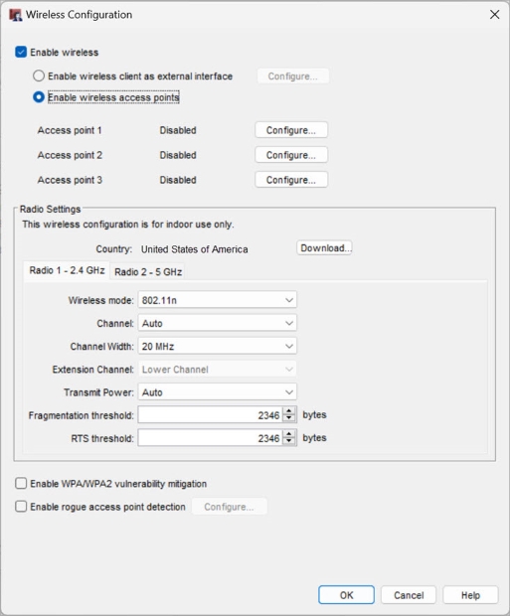Click Configure for Access point 2

pyautogui.click(x=291, y=155)
